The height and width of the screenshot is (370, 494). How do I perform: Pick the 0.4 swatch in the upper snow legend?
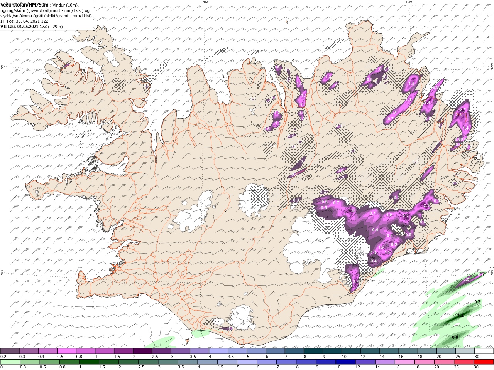tap(47, 351)
